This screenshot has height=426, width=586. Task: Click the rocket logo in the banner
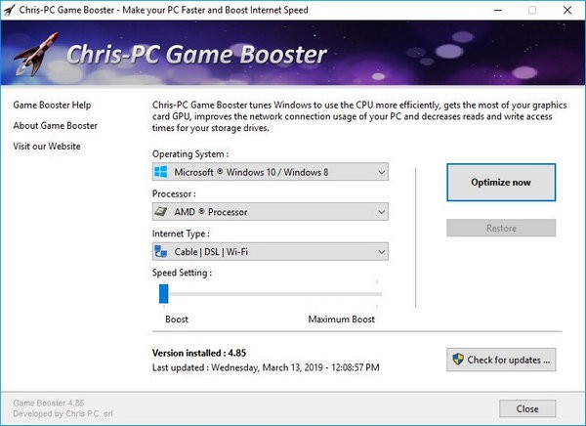(x=37, y=55)
